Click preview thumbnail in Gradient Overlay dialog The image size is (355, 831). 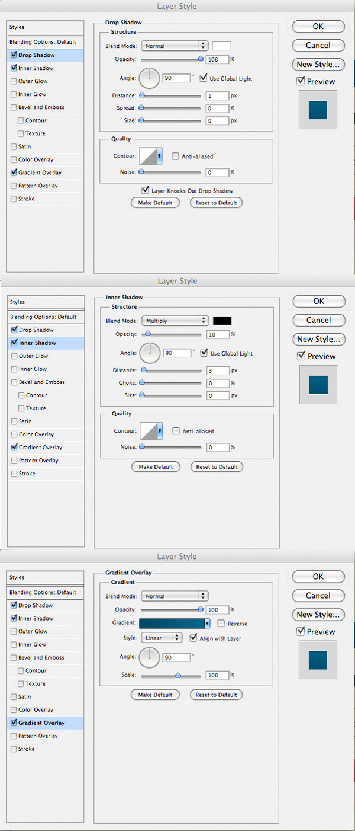click(318, 660)
